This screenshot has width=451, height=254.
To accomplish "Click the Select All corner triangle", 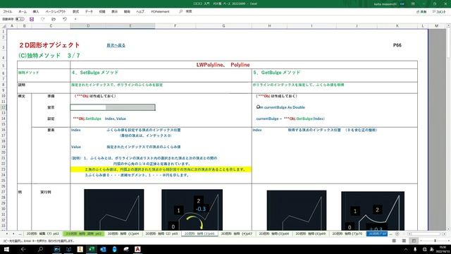I will pos(4,26).
